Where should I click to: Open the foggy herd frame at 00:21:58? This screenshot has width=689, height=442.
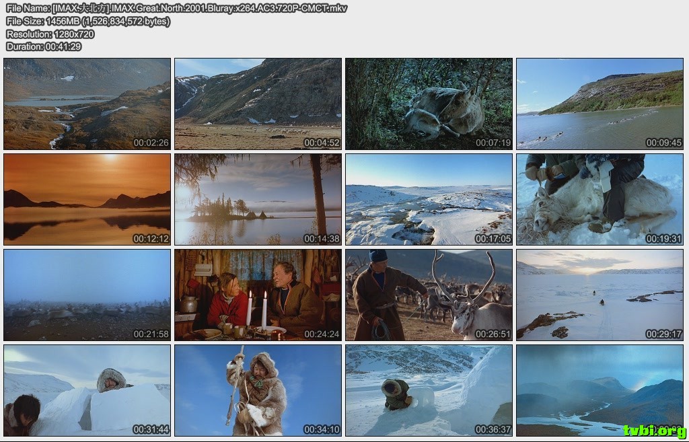(87, 295)
